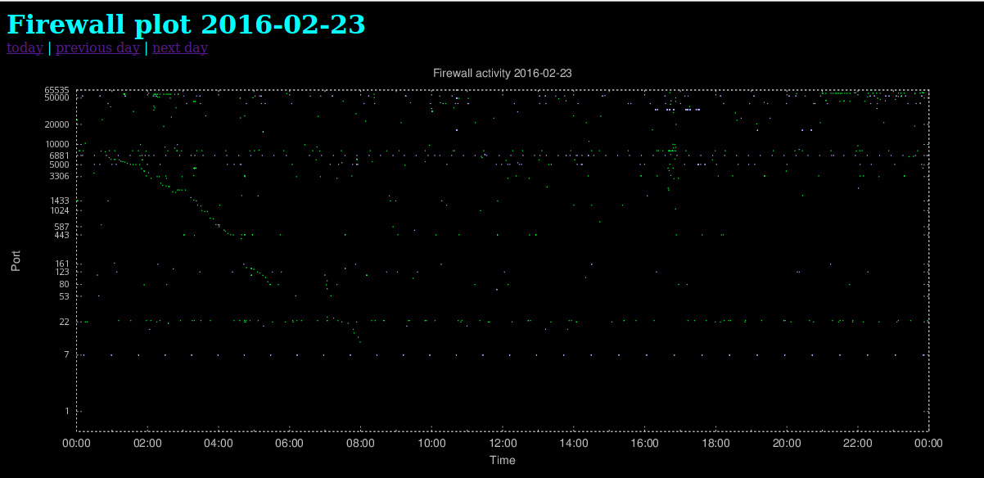Select the 1433 port axis label
Viewport: 984px width, 478px height.
point(60,201)
